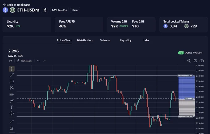Open the Distribution tab

point(85,40)
